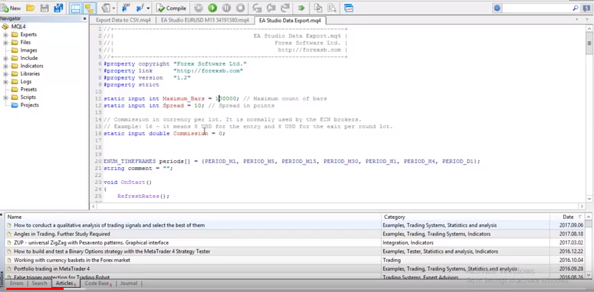The height and width of the screenshot is (292, 594).
Task: Click the single floppy Save icon
Action: [x=44, y=8]
